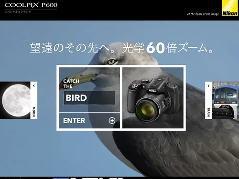Click the スペシャルコンテンツ subtitle
Screen dimensions: 239x179
click(x=18, y=12)
